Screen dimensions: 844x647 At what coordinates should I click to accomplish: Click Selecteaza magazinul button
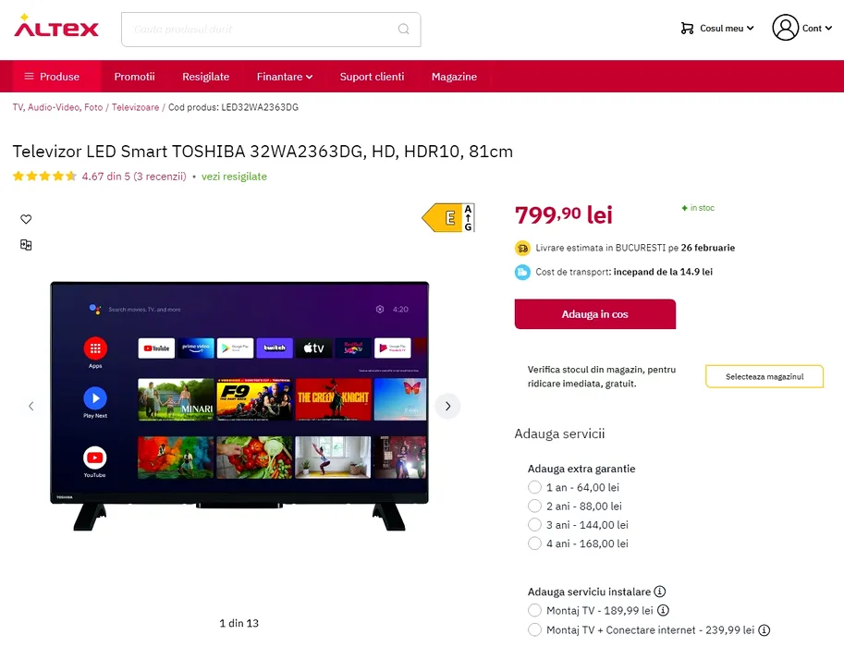(764, 376)
